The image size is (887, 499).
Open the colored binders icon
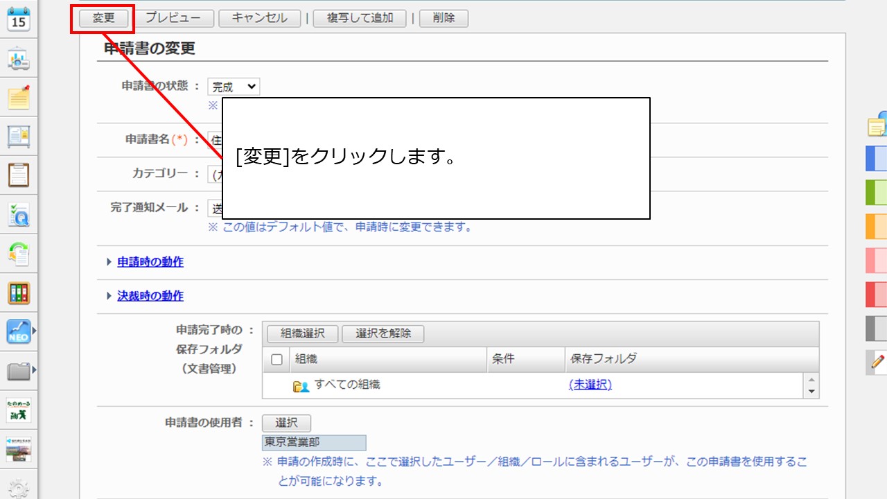[x=19, y=293]
